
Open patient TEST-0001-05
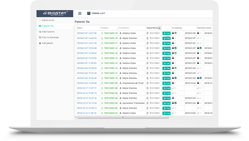coord(111,93)
